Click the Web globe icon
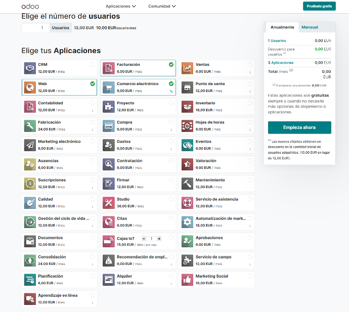The height and width of the screenshot is (312, 349). coord(30,87)
